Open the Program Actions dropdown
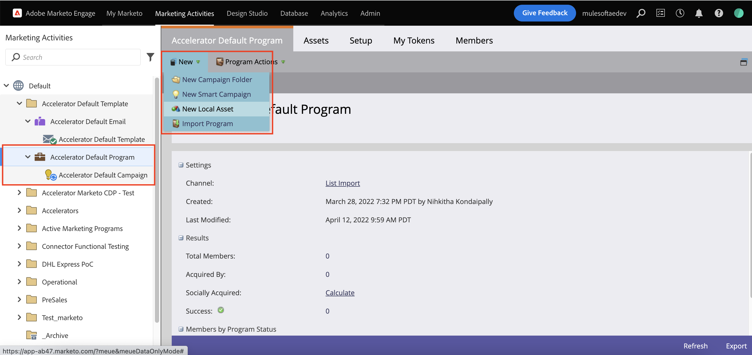Viewport: 752px width, 355px height. tap(250, 62)
